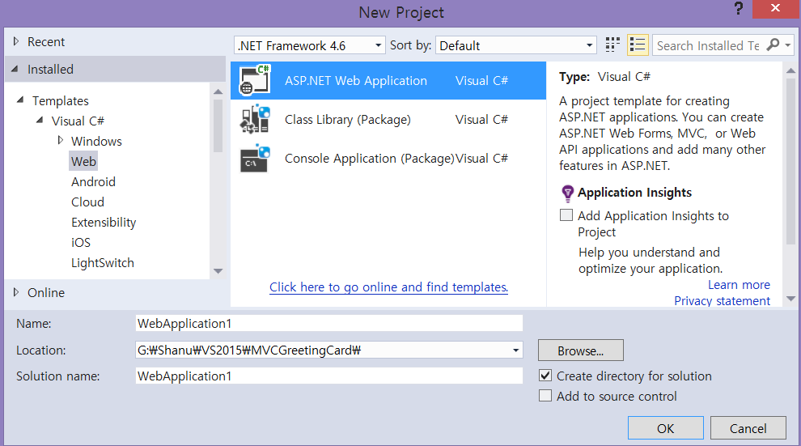
Task: Click the Solution name input field
Action: pos(329,376)
